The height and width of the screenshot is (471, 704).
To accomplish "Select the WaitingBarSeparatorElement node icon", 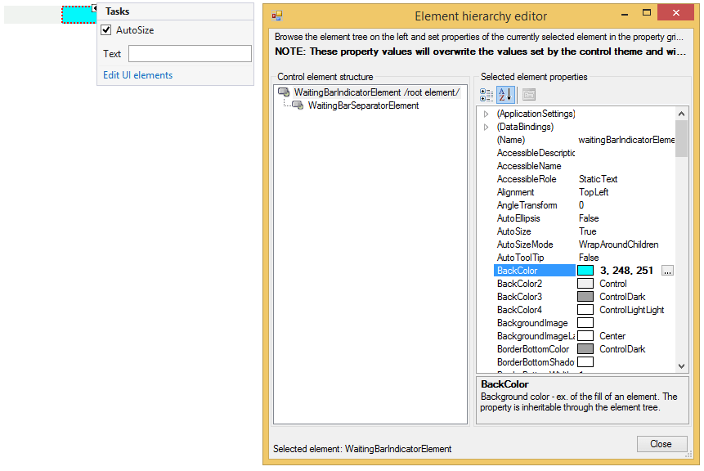I will (298, 105).
